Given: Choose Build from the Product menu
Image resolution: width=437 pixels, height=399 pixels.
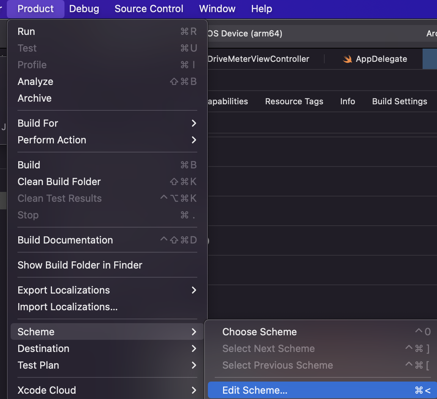Looking at the screenshot, I should click(x=107, y=165).
